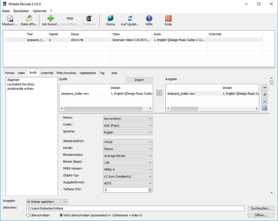278x221 pixels.
Task: Increase Tiefpass (Hz) value with up arrow
Action: [150, 189]
